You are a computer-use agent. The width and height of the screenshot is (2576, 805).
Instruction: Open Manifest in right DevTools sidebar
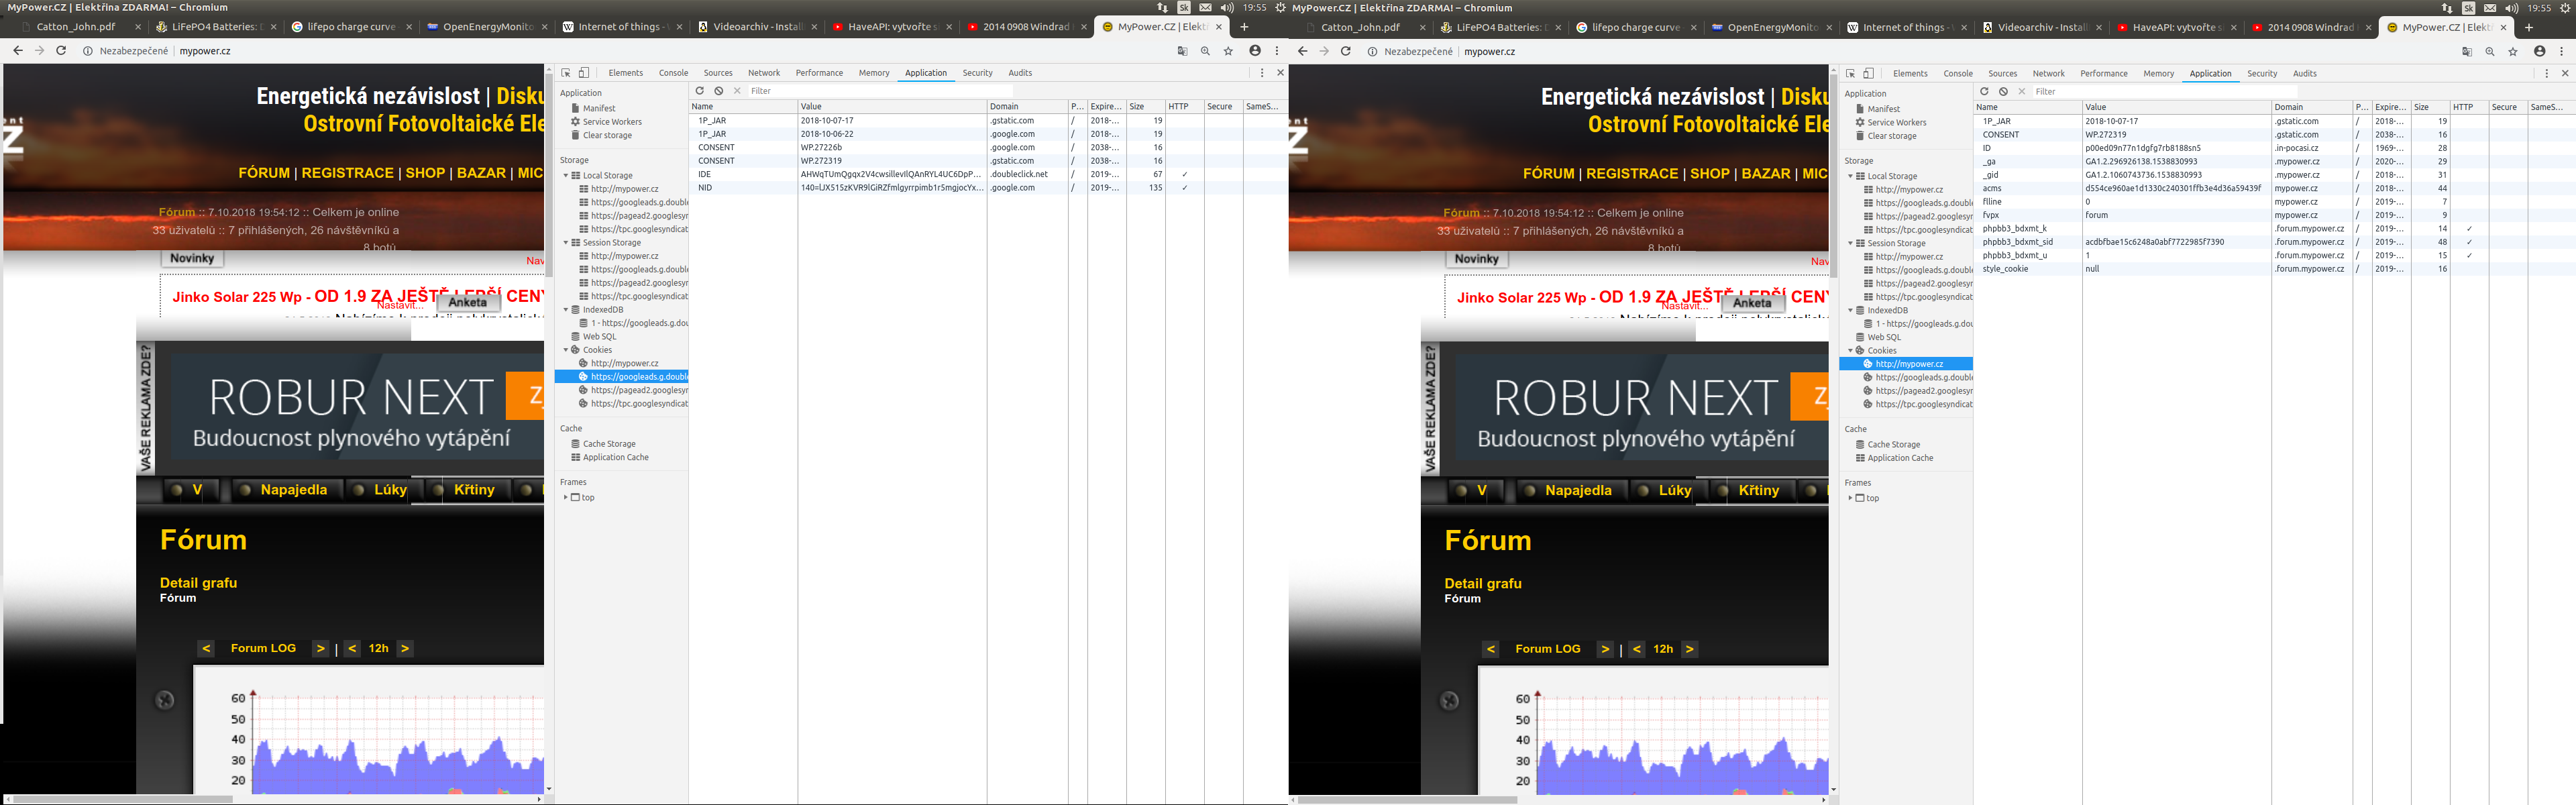pyautogui.click(x=1883, y=109)
